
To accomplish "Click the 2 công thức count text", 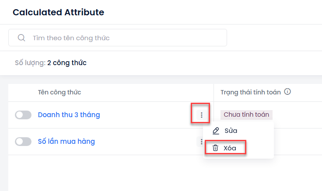I will [x=67, y=63].
